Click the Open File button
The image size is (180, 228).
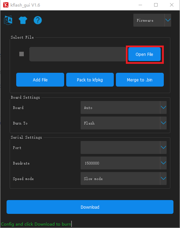pyautogui.click(x=144, y=54)
